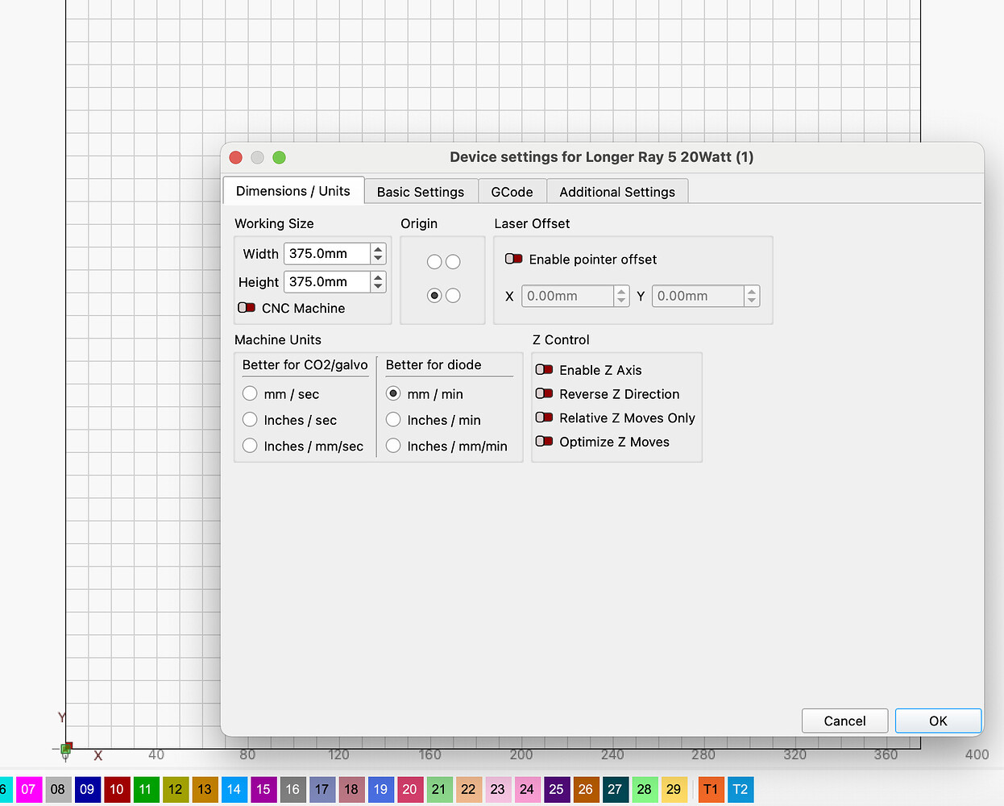1004x806 pixels.
Task: Select the Dimensions / Units tab
Action: coord(293,191)
